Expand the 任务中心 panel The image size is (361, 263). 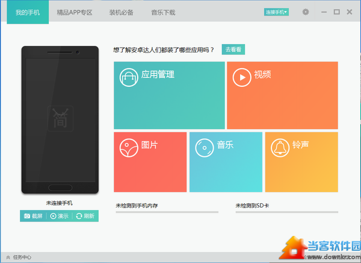pyautogui.click(x=19, y=257)
